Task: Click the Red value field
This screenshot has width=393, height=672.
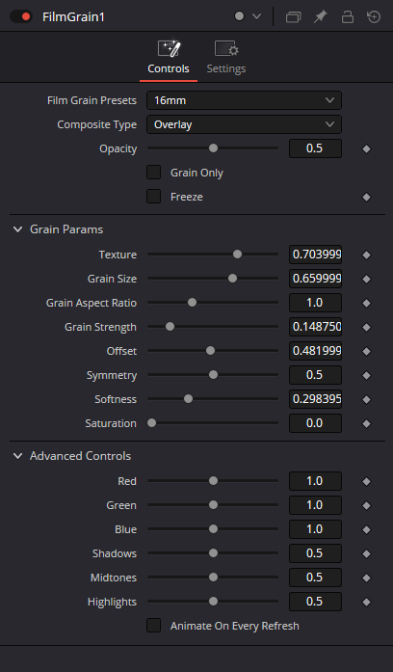Action: pyautogui.click(x=315, y=481)
